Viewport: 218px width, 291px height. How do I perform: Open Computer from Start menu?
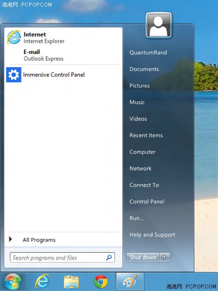coord(143,152)
